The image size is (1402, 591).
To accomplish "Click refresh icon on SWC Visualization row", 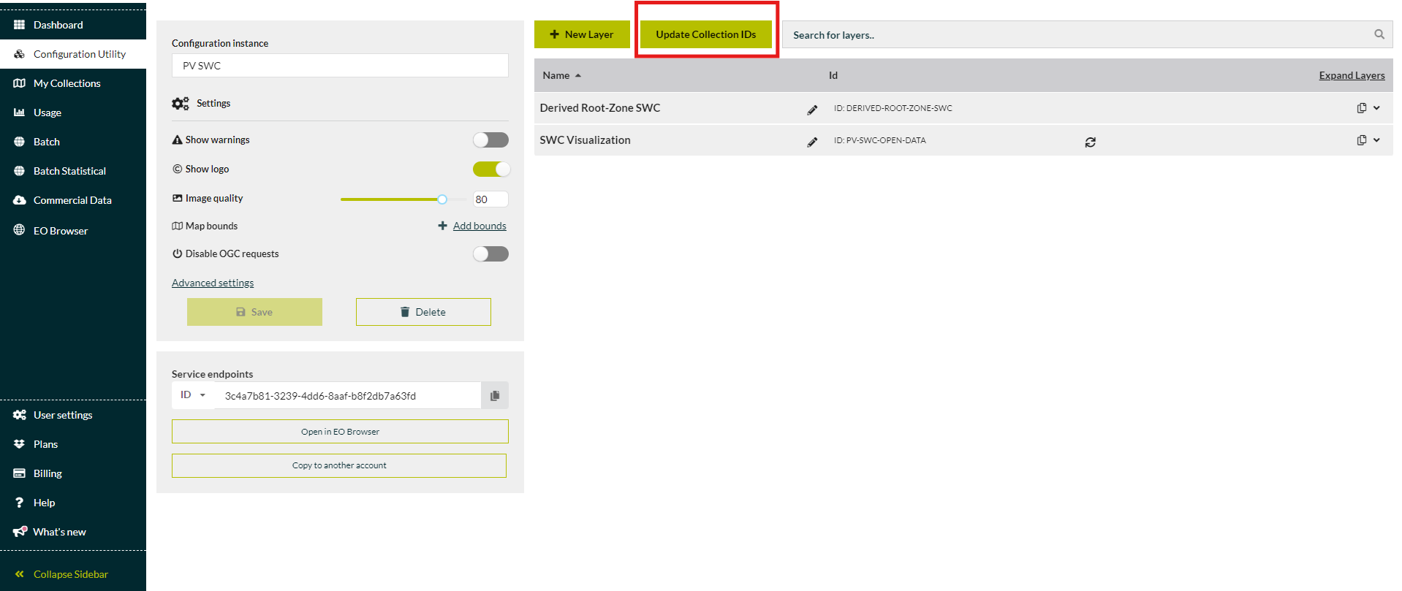I will pos(1090,142).
